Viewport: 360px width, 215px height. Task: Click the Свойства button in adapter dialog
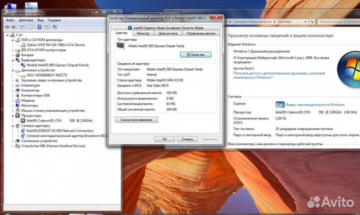(x=195, y=54)
